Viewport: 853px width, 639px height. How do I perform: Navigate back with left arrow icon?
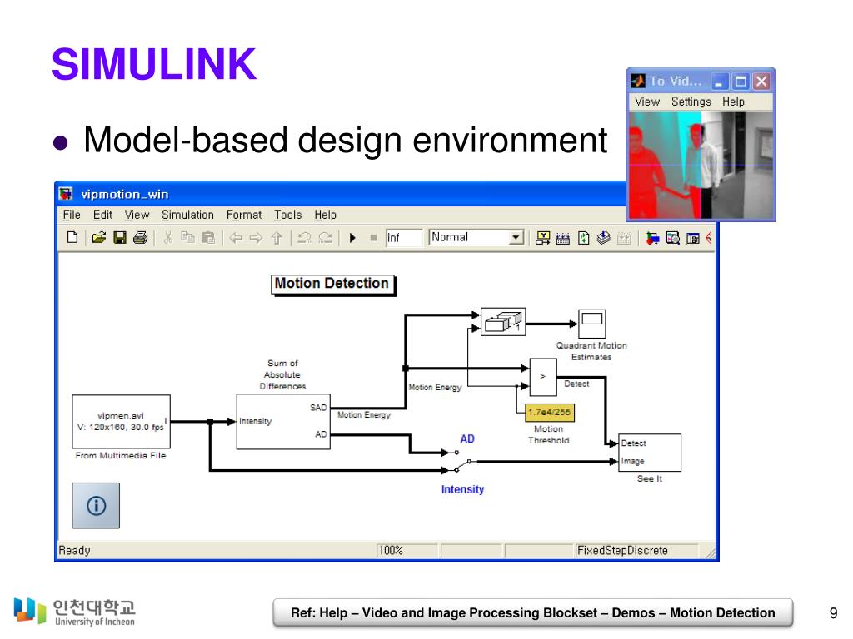click(236, 237)
